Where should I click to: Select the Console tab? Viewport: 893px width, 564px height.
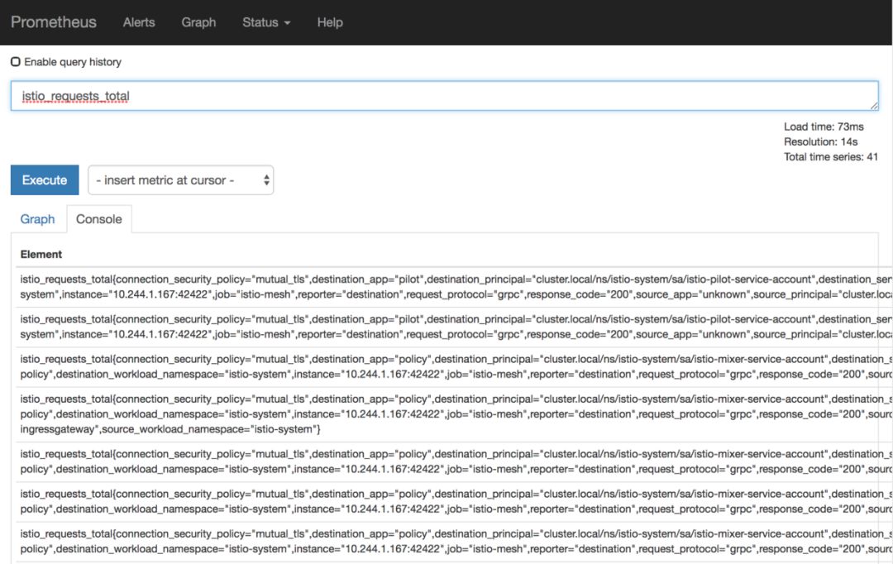99,219
